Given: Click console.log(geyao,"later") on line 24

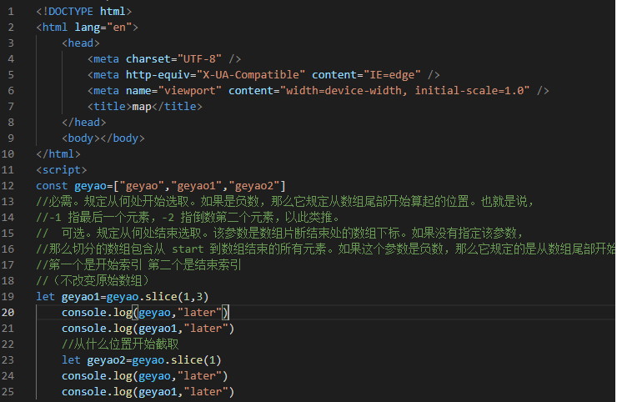Looking at the screenshot, I should click(x=145, y=376).
